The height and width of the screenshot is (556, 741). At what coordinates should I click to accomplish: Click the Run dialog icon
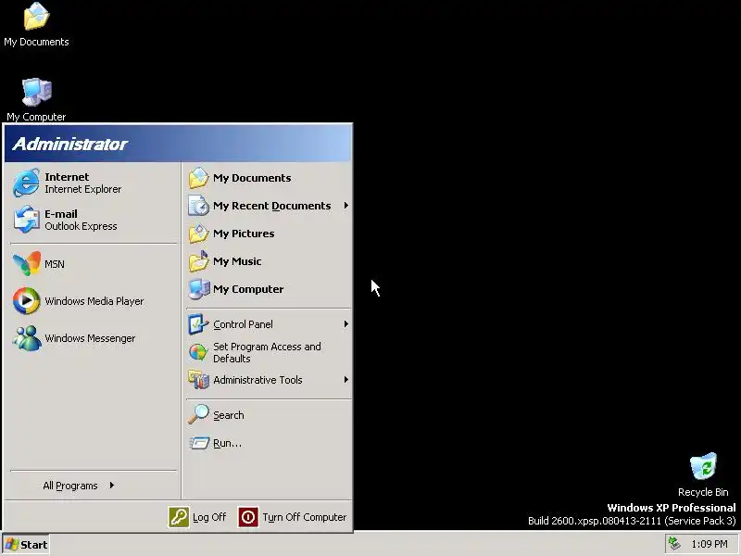(x=199, y=443)
